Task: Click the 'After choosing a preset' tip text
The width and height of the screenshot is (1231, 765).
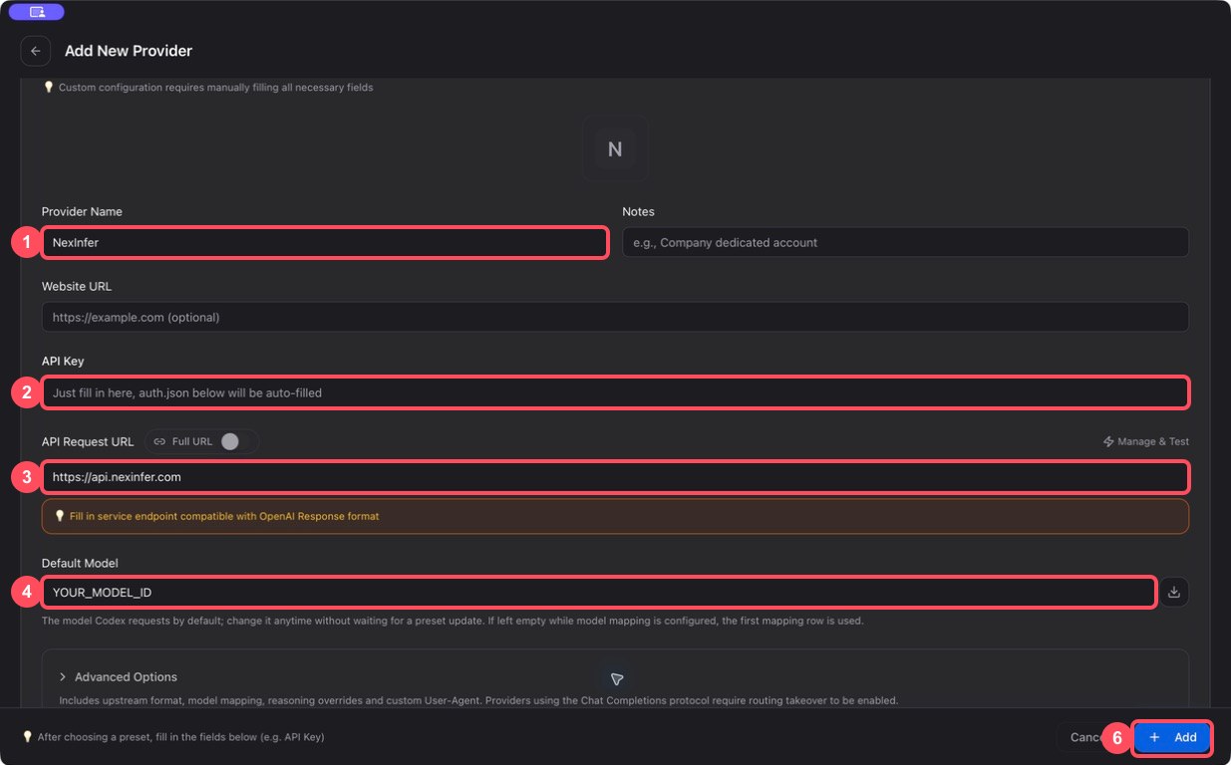Action: (x=173, y=737)
